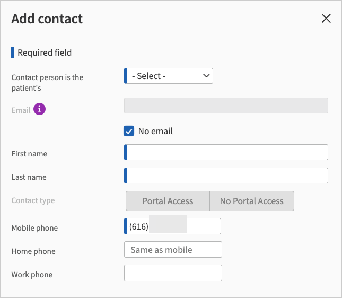Click the "Home phone" field label
This screenshot has height=298, width=342.
33,251
